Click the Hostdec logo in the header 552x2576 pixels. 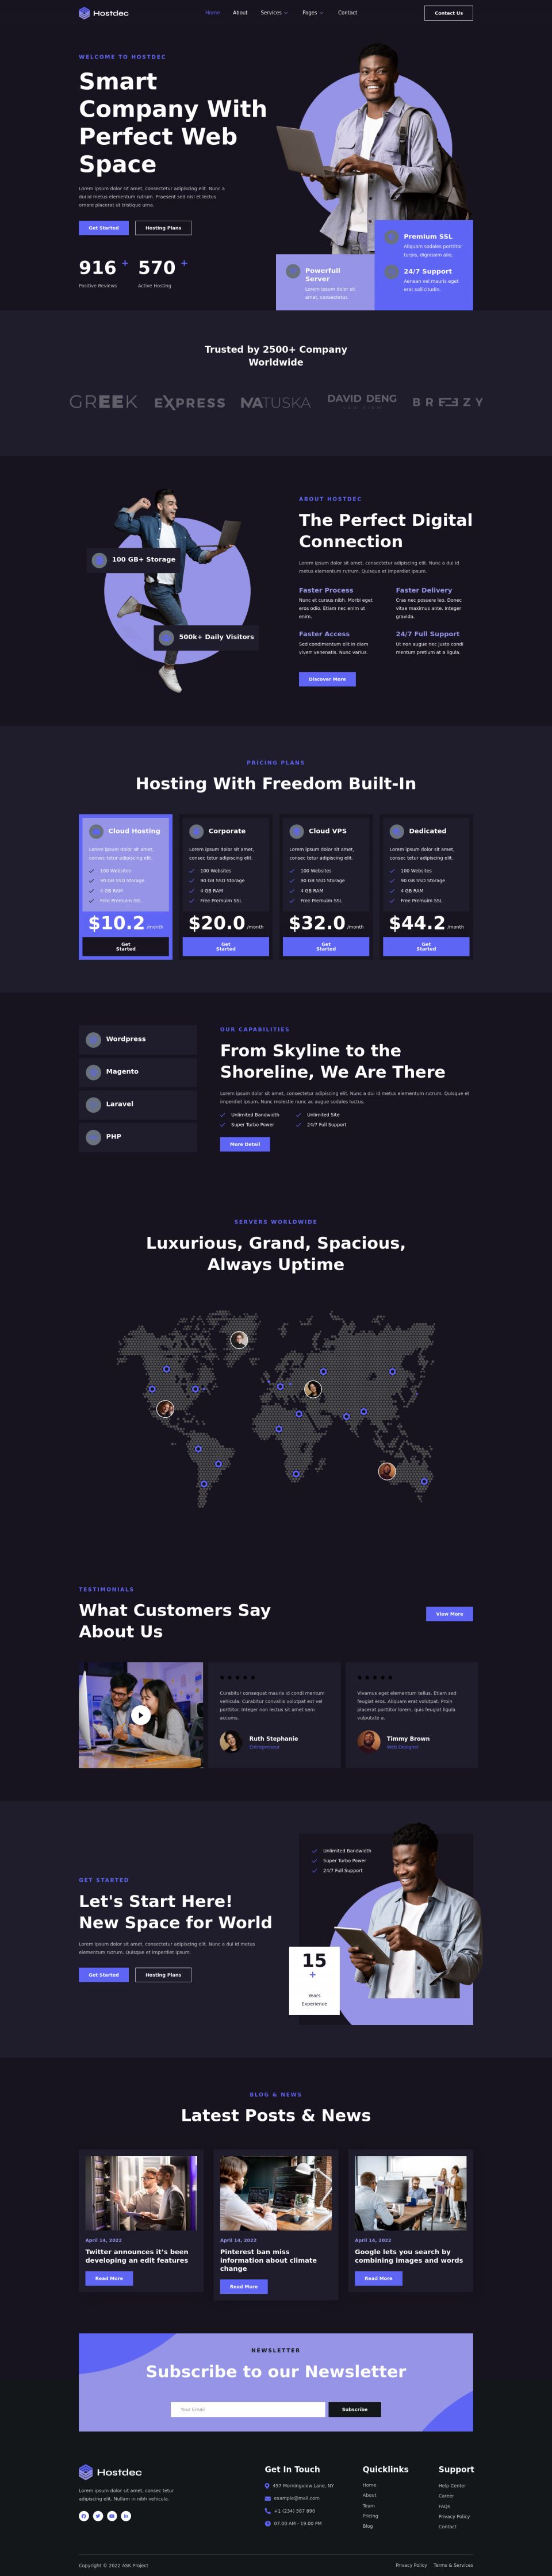pyautogui.click(x=103, y=13)
